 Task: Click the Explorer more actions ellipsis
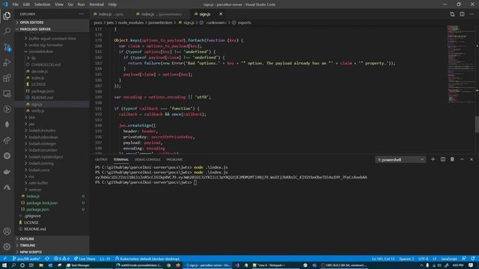[82, 14]
